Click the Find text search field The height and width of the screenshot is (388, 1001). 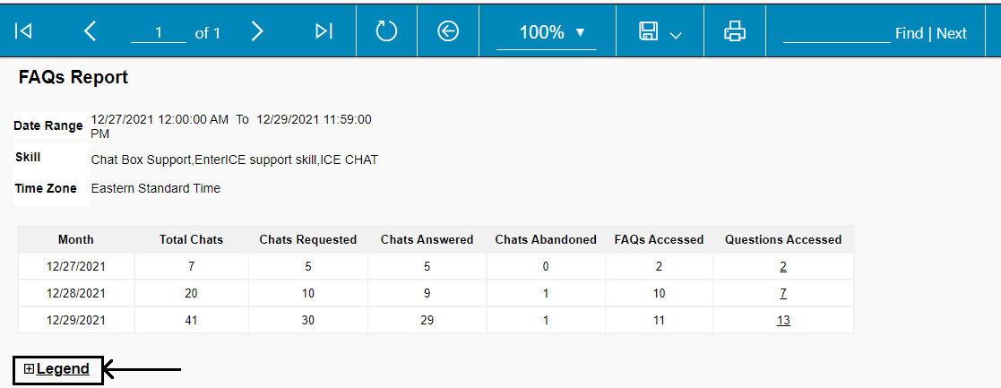(x=835, y=32)
